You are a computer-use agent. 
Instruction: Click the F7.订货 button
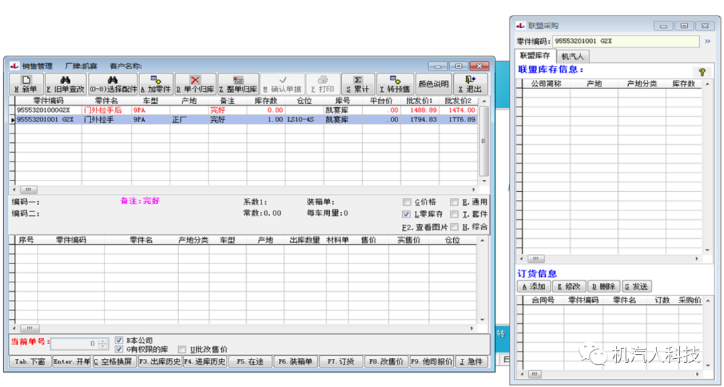pyautogui.click(x=340, y=362)
